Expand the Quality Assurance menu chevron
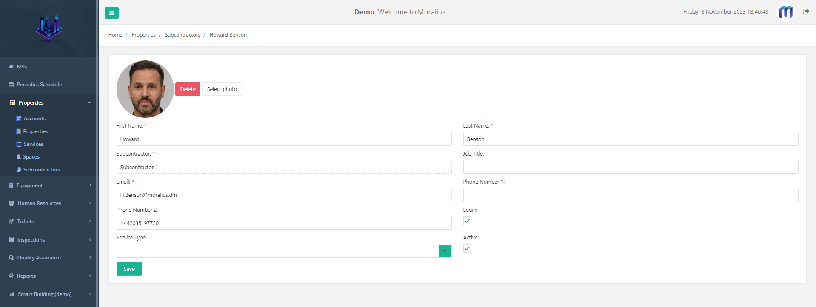 (x=90, y=257)
